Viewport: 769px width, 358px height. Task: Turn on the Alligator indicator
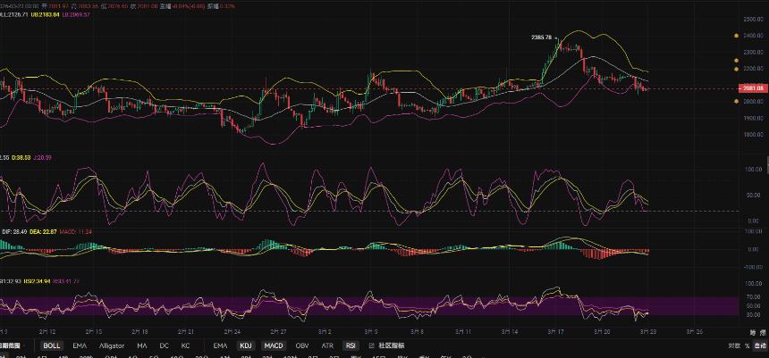click(x=112, y=346)
